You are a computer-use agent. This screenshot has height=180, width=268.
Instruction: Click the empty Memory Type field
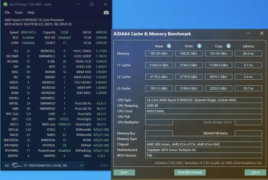click(204, 139)
